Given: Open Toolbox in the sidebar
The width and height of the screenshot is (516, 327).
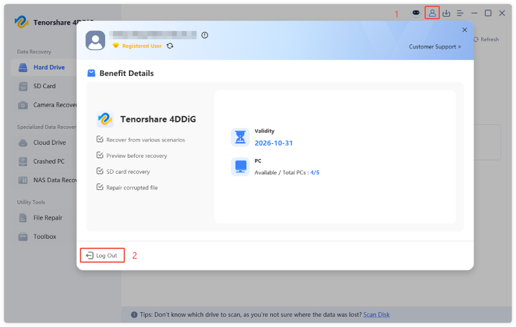Looking at the screenshot, I should pyautogui.click(x=44, y=236).
